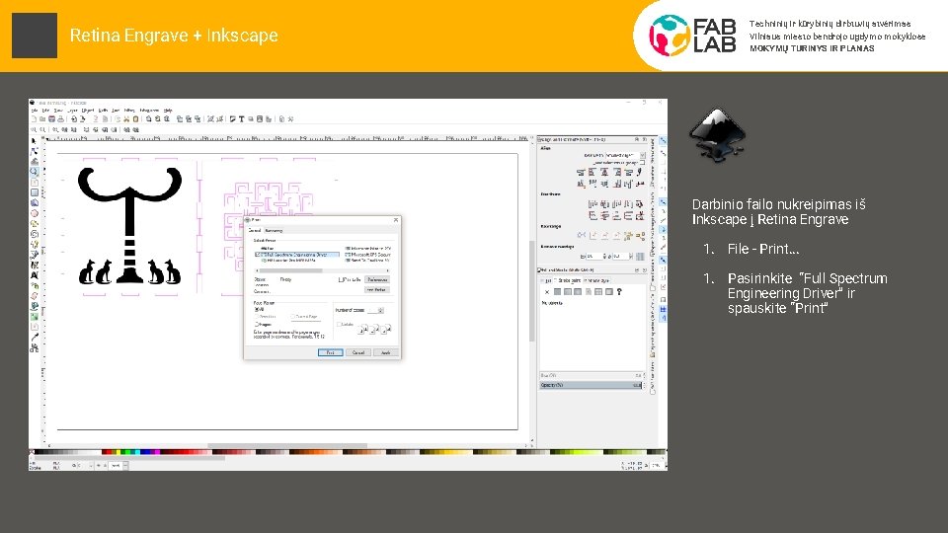Select the Calligraphy tool

pos(35,265)
